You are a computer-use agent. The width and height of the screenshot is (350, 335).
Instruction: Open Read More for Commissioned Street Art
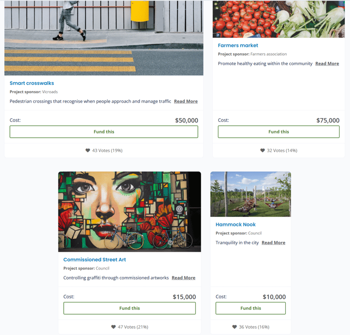pos(183,278)
